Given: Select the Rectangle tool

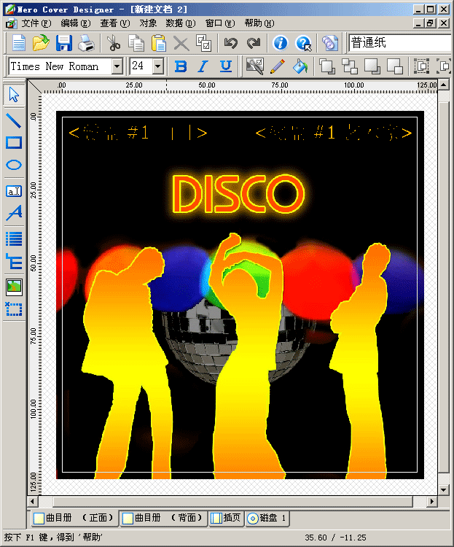Looking at the screenshot, I should click(x=14, y=143).
